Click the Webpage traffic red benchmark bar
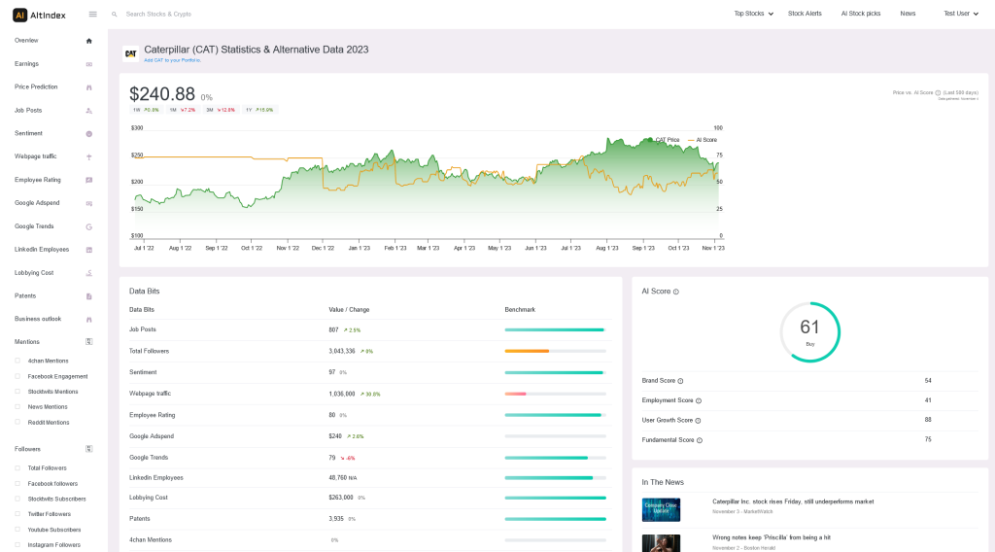The image size is (995, 552). click(515, 394)
